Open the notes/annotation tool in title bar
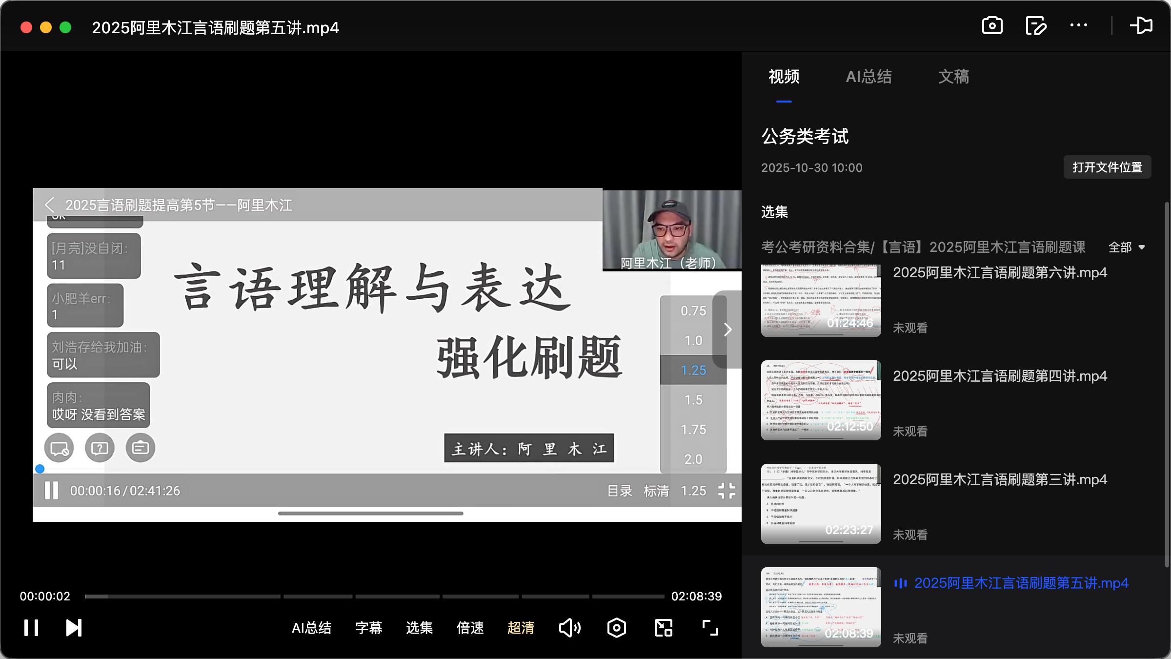Screen dimensions: 1171x659 (1035, 25)
